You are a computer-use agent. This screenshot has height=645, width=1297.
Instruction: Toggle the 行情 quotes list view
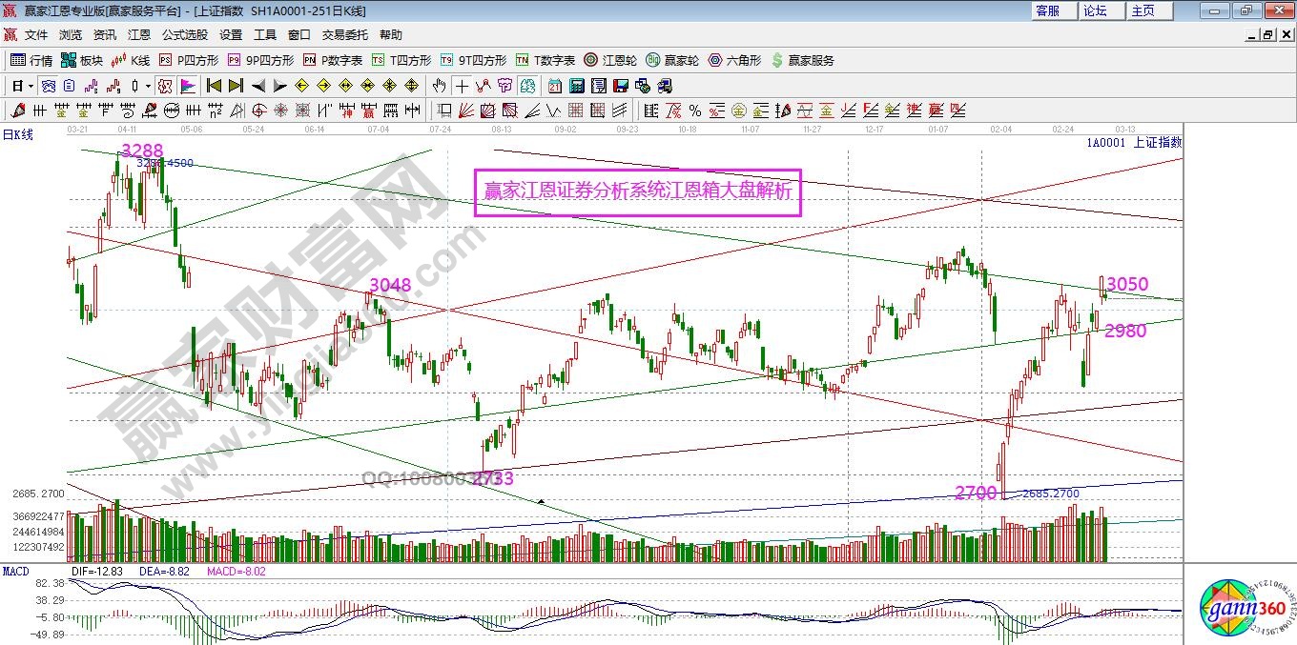(x=31, y=60)
